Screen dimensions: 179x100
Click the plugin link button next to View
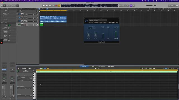point(117,22)
